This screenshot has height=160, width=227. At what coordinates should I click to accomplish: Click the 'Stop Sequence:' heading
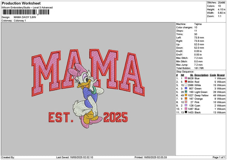(x=185, y=72)
